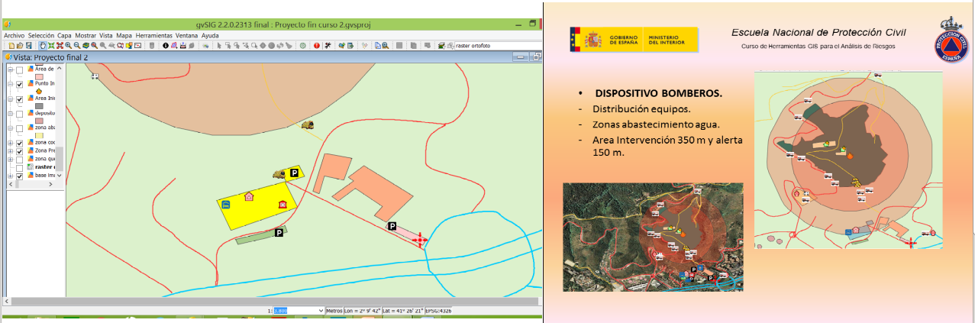Image resolution: width=975 pixels, height=323 pixels.
Task: Expand the 'zona coo' layer node
Action: tap(11, 143)
